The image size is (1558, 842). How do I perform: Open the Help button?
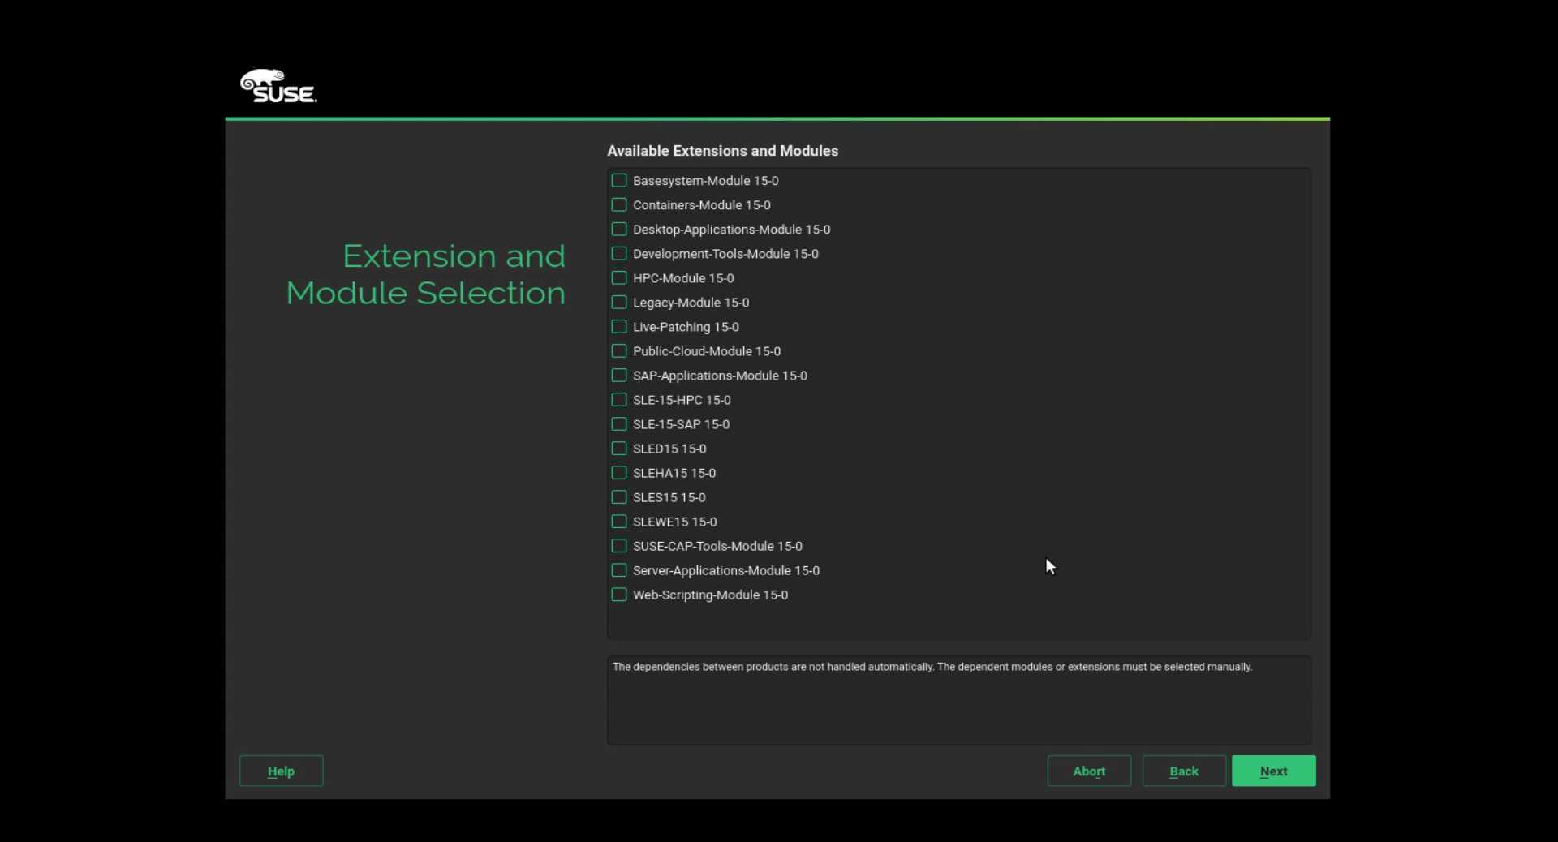point(281,771)
